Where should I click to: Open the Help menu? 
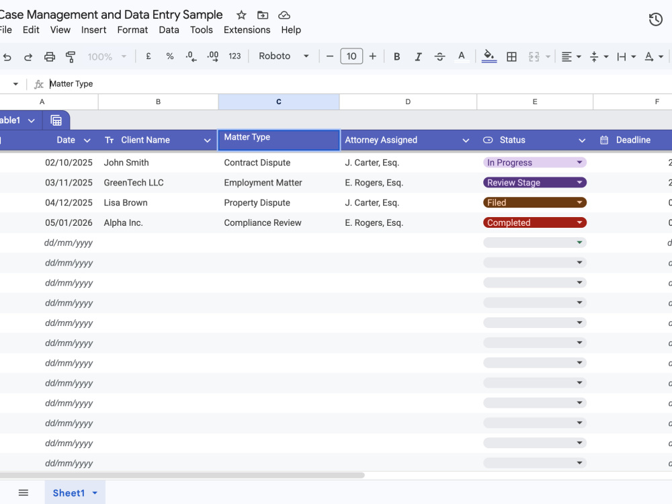pos(291,30)
